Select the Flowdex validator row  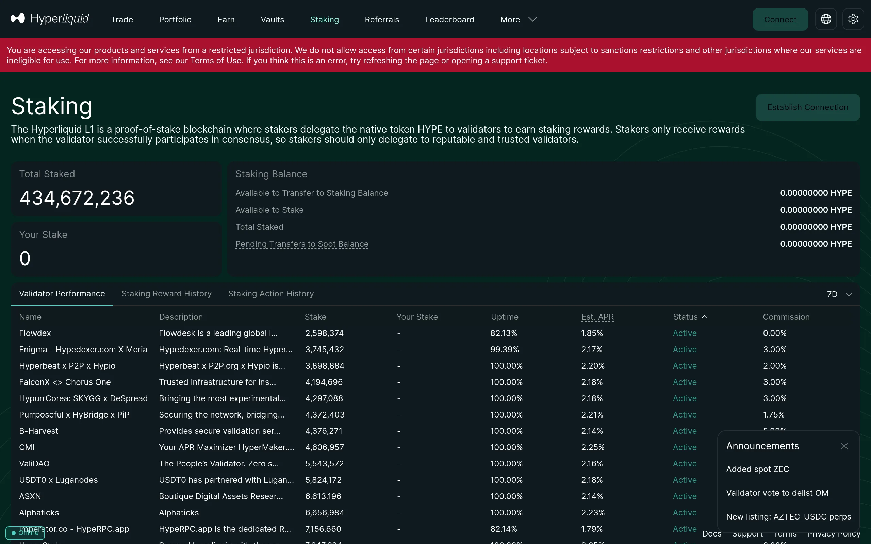35,333
